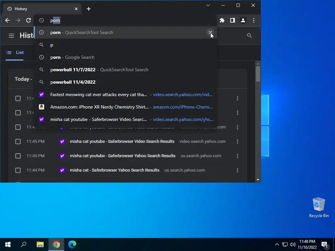Screen dimensions: 335x251
Task: Choose the 'powerball 11/4/2022' suggestion
Action: (x=125, y=82)
